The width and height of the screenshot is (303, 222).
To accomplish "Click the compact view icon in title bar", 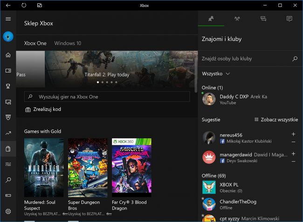I will click(40, 5).
